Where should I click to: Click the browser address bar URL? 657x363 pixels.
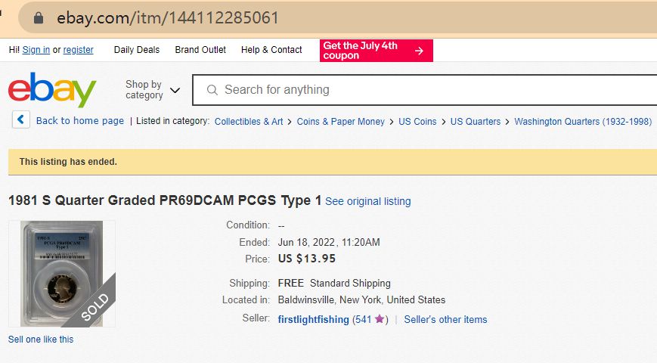pos(168,17)
